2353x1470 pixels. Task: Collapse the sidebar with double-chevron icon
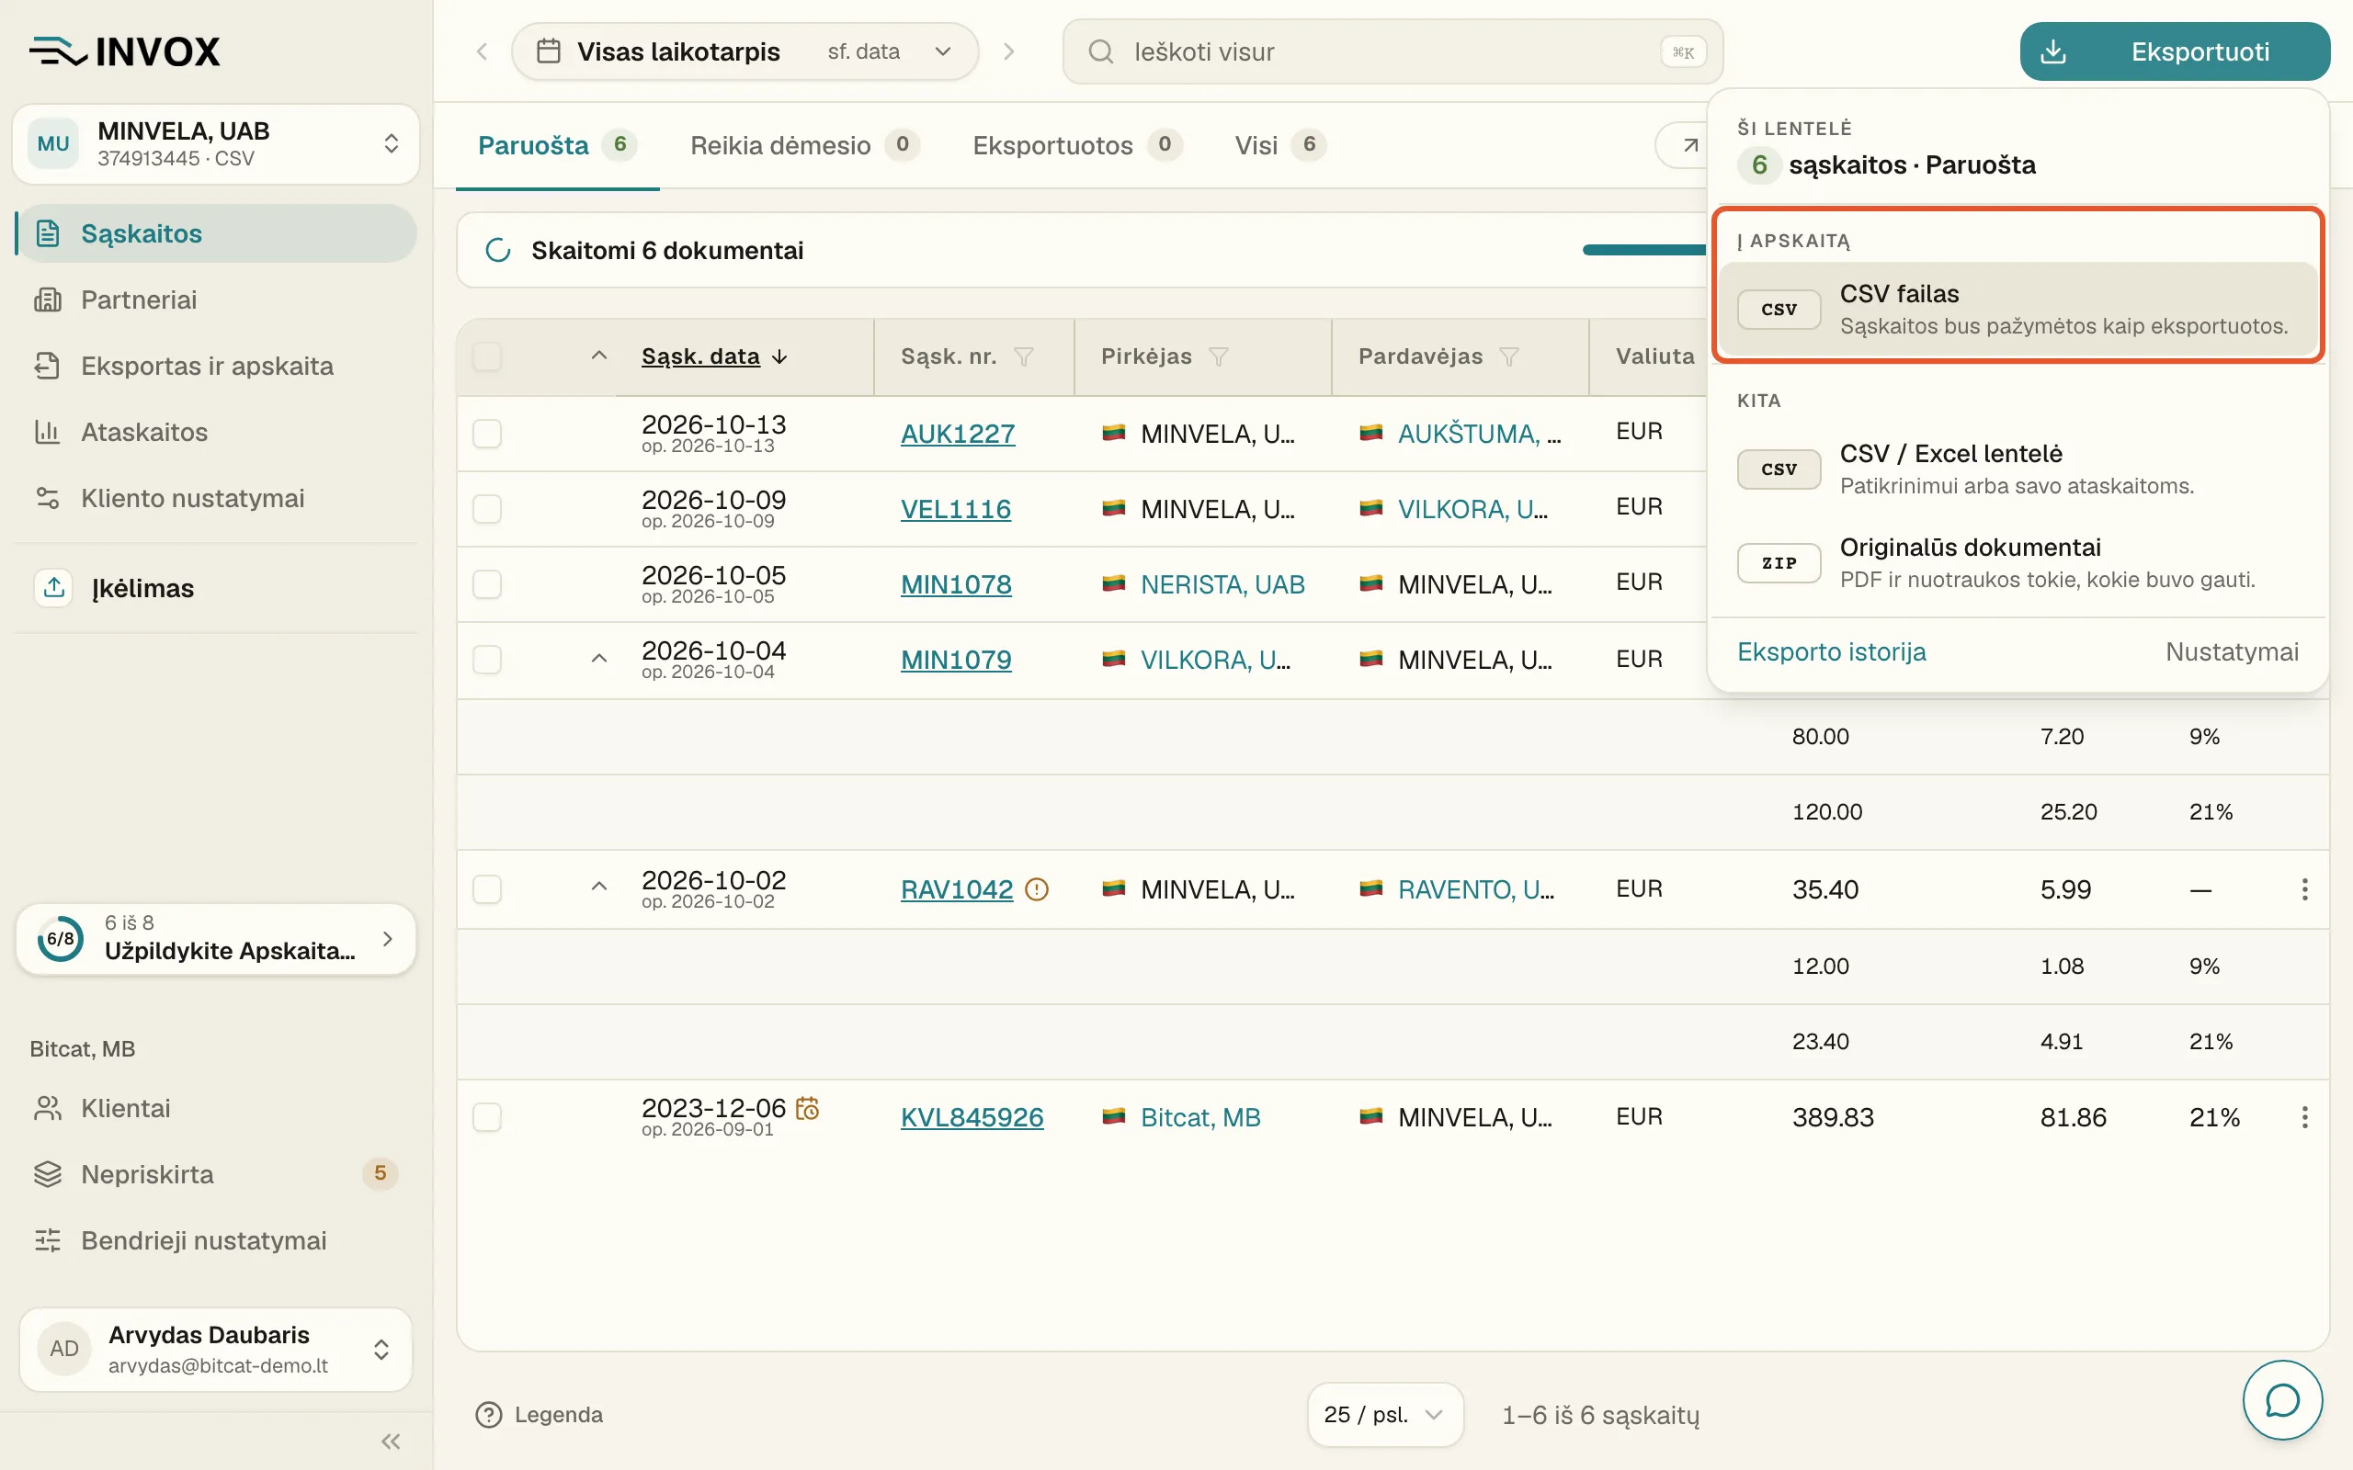pyautogui.click(x=391, y=1441)
